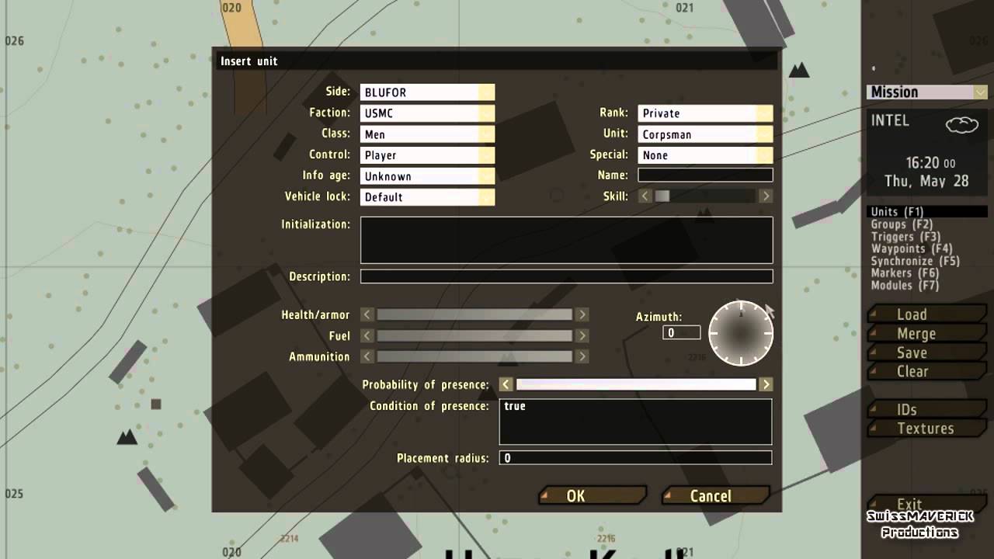
Task: Click the Fuel slider bar
Action: [474, 335]
